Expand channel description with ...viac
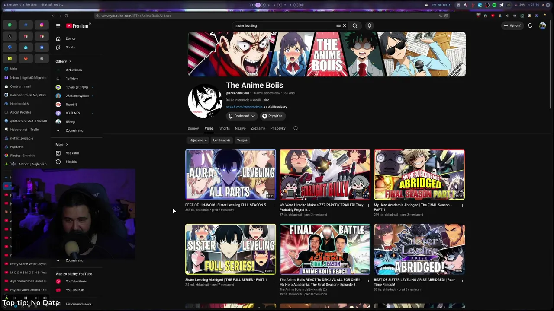The height and width of the screenshot is (311, 554). (x=265, y=100)
